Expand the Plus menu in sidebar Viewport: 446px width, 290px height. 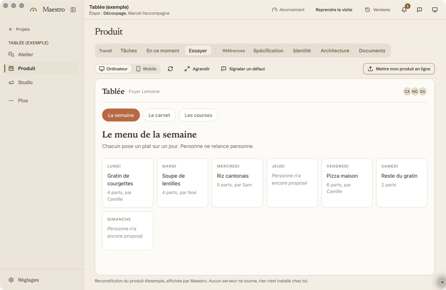[x=42, y=100]
